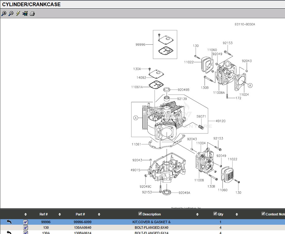Click the Part # column header

click(80, 214)
